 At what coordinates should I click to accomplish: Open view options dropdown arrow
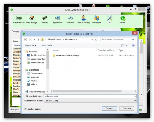point(126,45)
